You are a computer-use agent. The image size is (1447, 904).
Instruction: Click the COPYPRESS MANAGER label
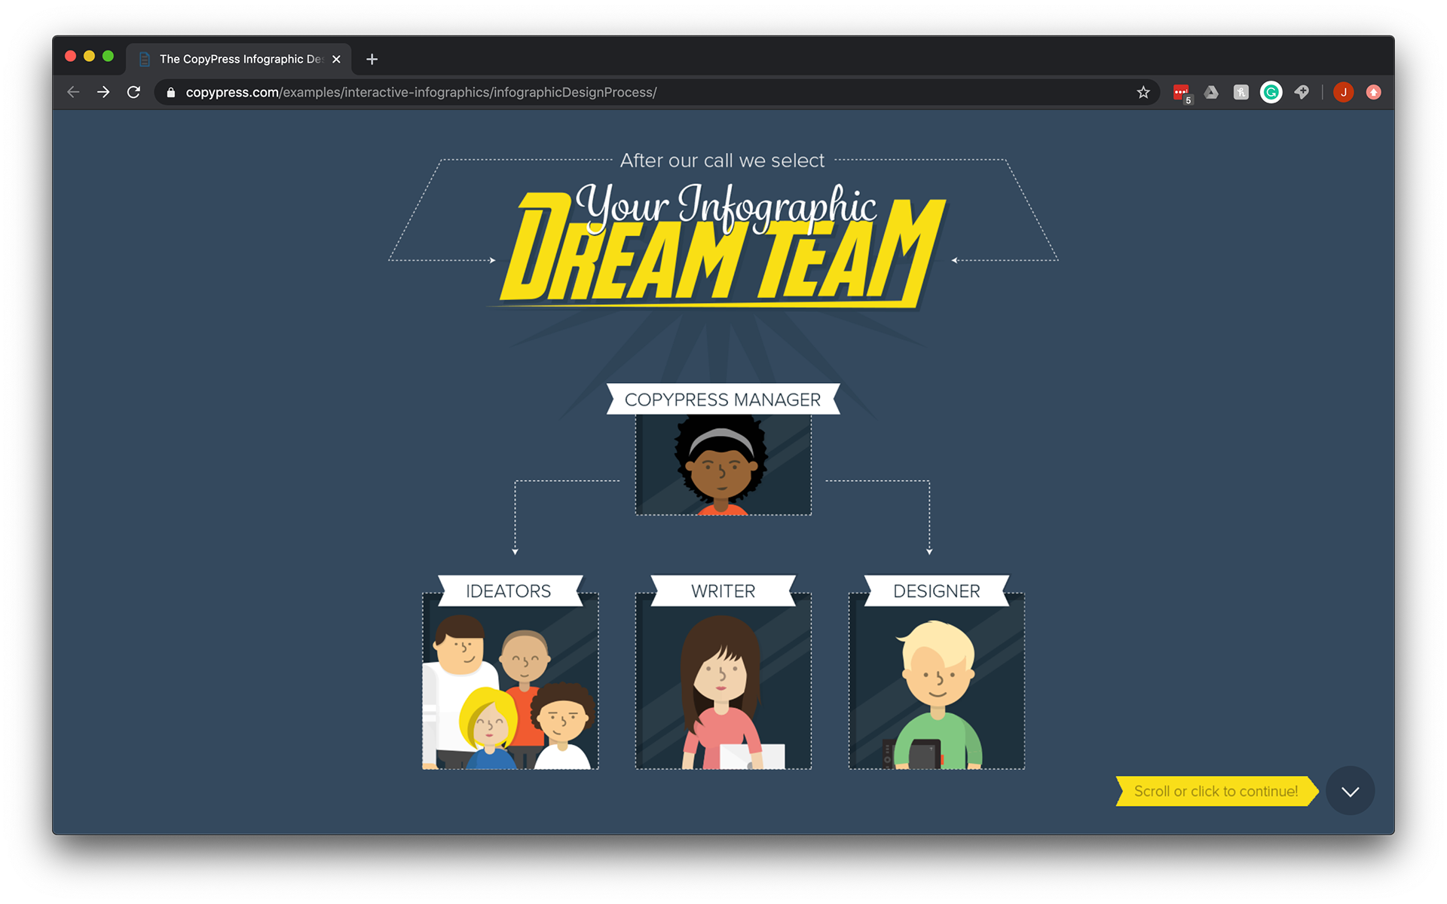(723, 400)
